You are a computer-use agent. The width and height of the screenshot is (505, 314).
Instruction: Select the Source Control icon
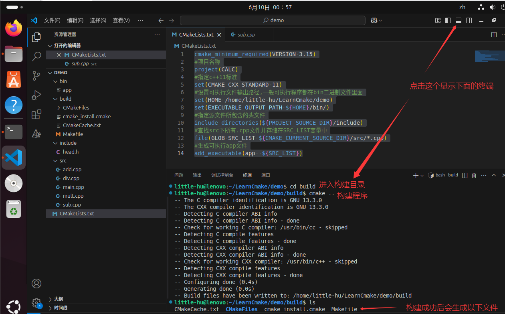[x=36, y=75]
